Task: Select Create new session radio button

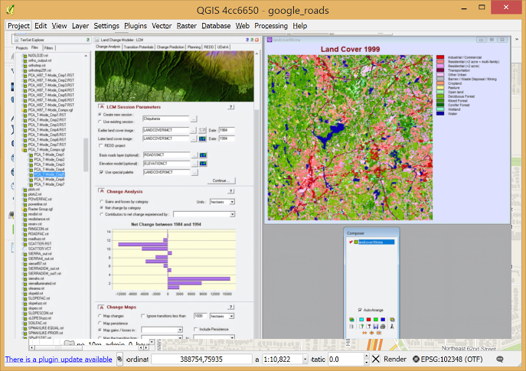Action: click(x=100, y=115)
